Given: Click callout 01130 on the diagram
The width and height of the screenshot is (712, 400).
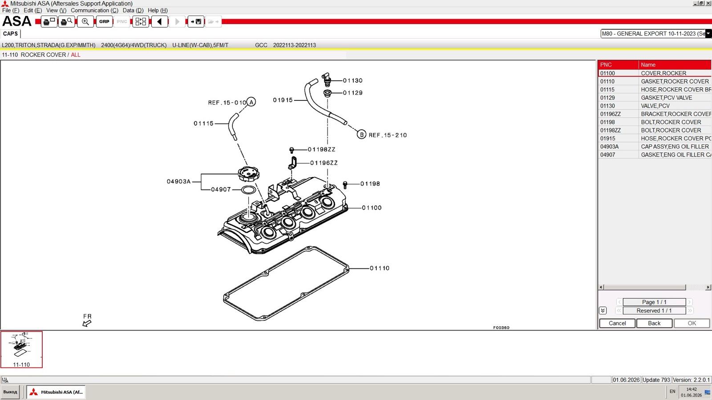Looking at the screenshot, I should pos(353,80).
